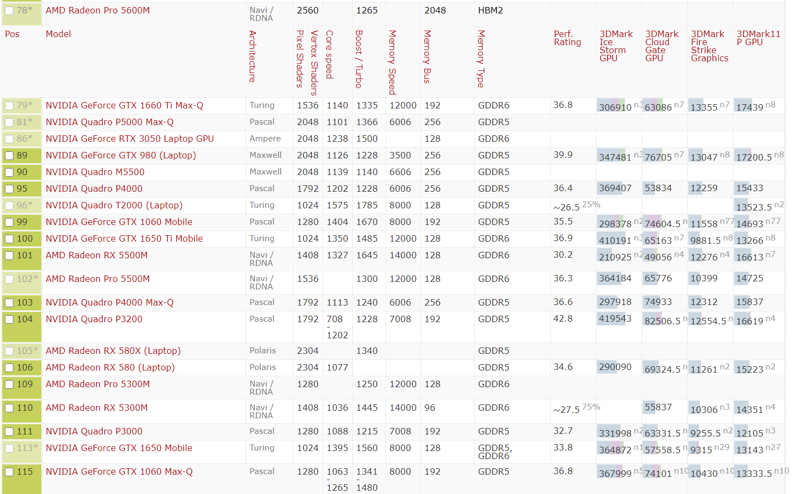
Task: Open NVIDIA Quadro P3200 link
Action: [94, 319]
